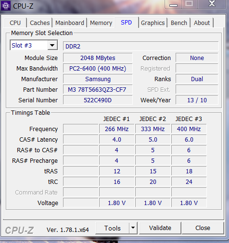Click the Week/Year value 13 / 10
This screenshot has width=229, height=243.
197,100
